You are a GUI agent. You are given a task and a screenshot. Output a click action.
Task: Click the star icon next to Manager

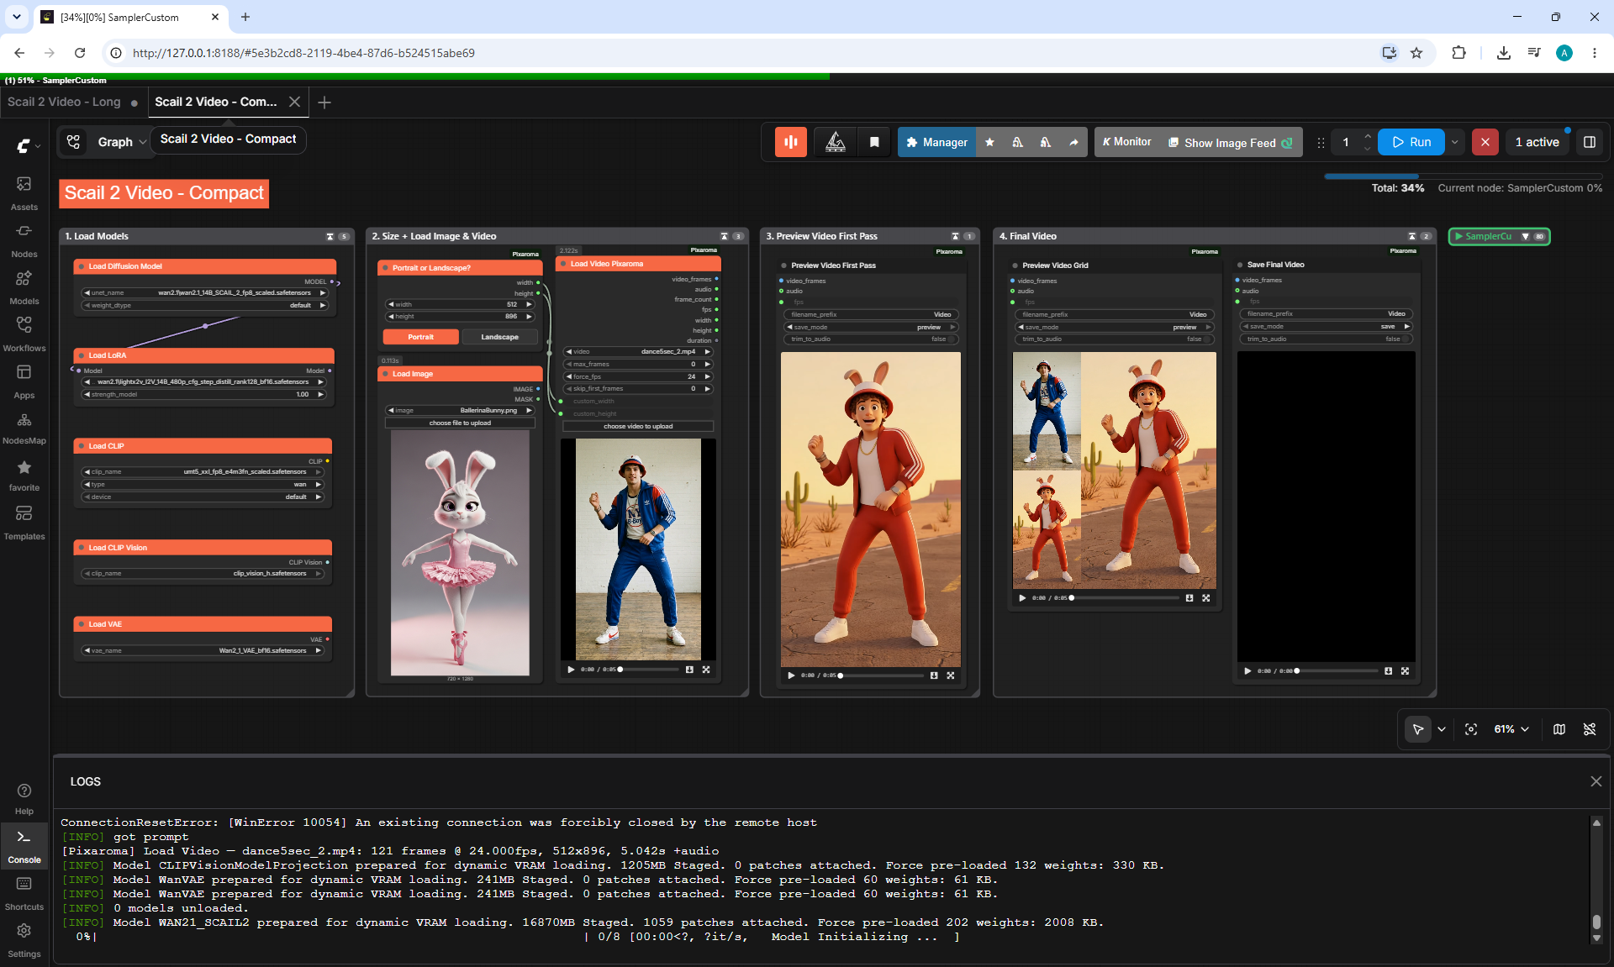989,142
